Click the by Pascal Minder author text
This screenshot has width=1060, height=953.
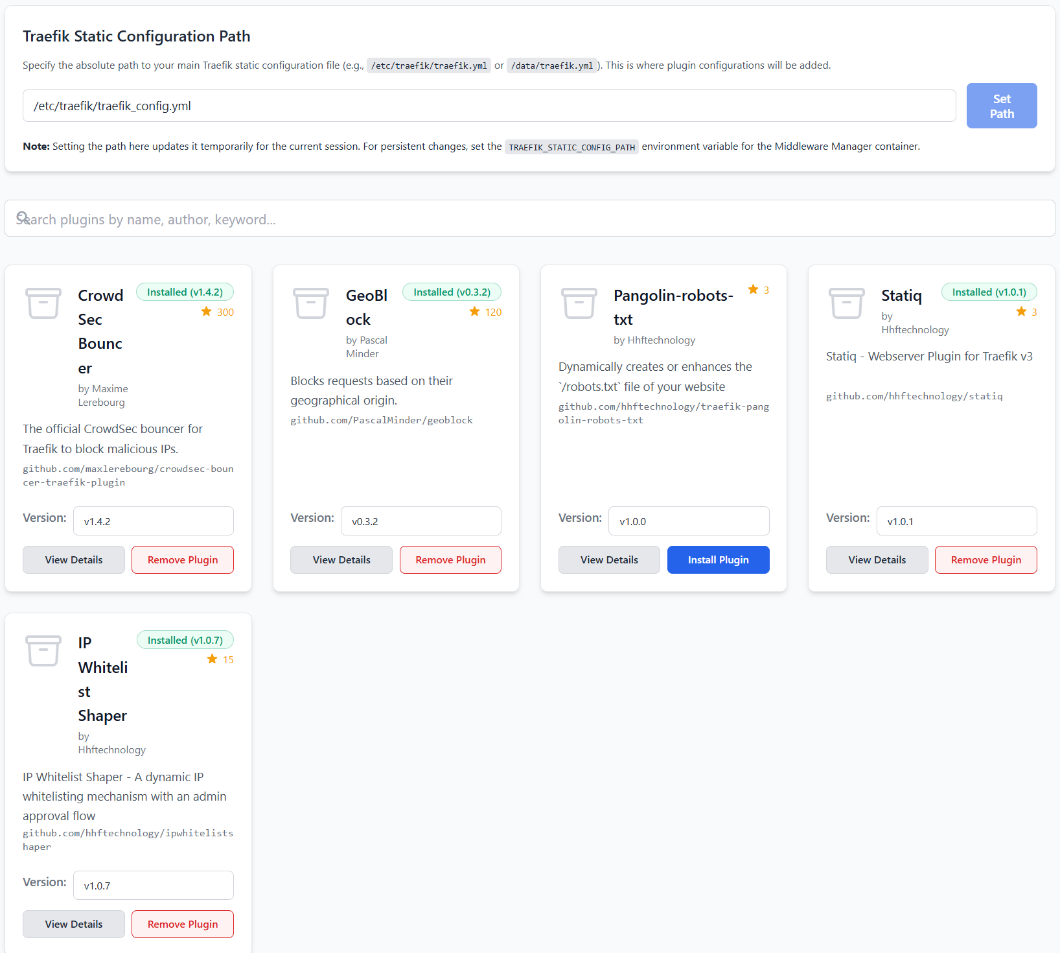[367, 347]
